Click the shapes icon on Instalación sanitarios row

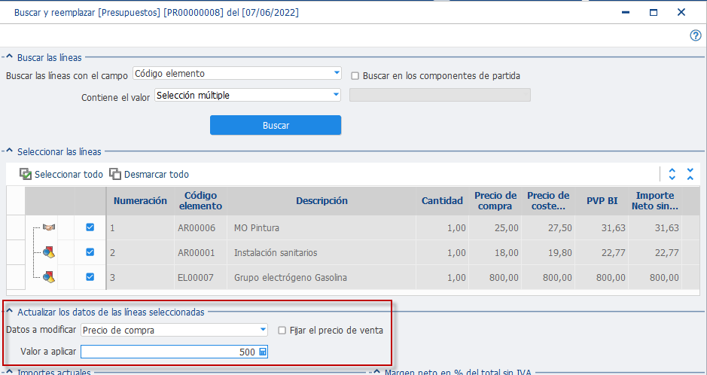49,252
